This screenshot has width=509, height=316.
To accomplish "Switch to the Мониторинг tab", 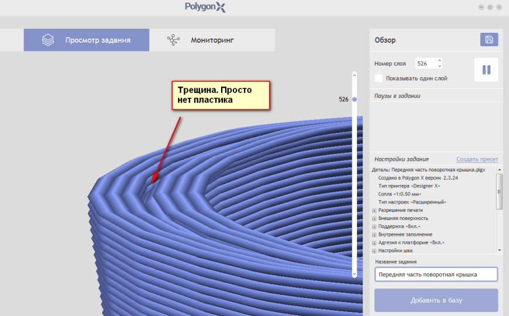I will click(x=212, y=40).
